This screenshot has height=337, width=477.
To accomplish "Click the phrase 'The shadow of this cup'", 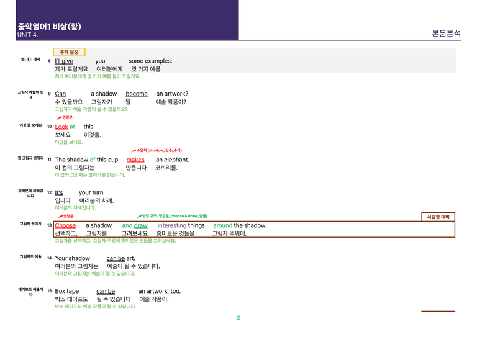I will (x=87, y=160).
